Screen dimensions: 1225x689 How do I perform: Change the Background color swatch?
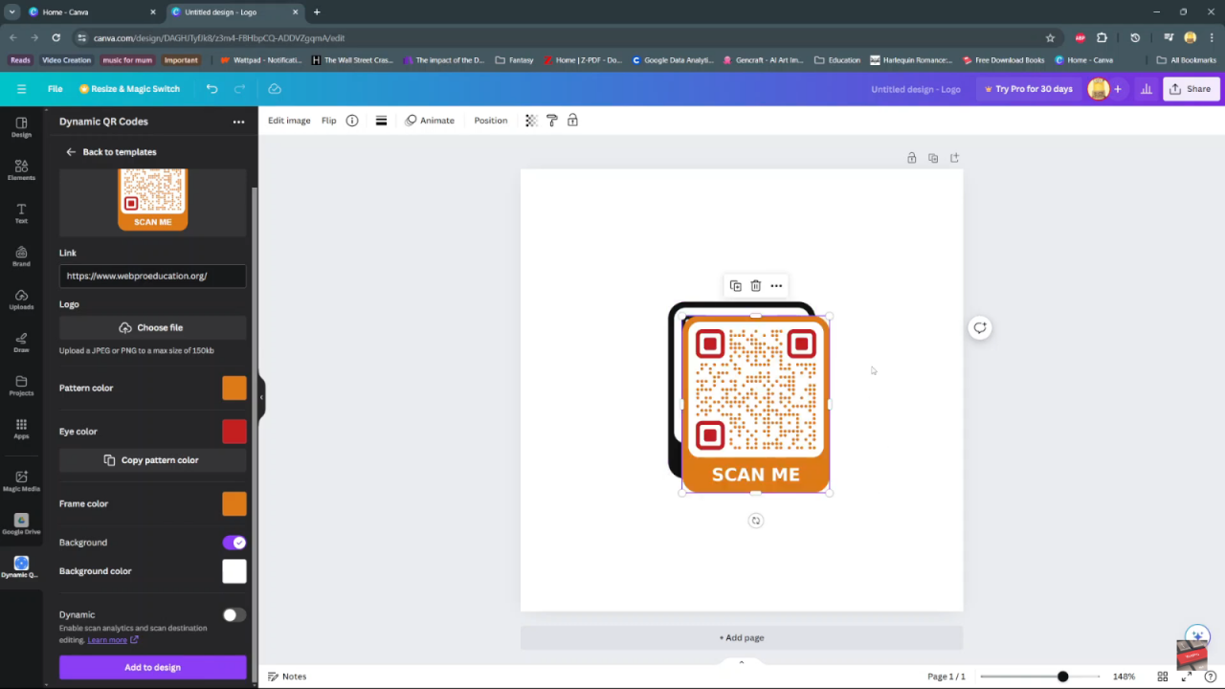tap(234, 571)
